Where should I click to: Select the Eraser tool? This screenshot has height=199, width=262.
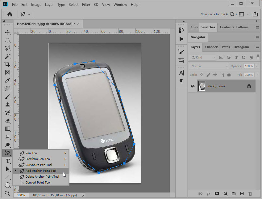7,121
